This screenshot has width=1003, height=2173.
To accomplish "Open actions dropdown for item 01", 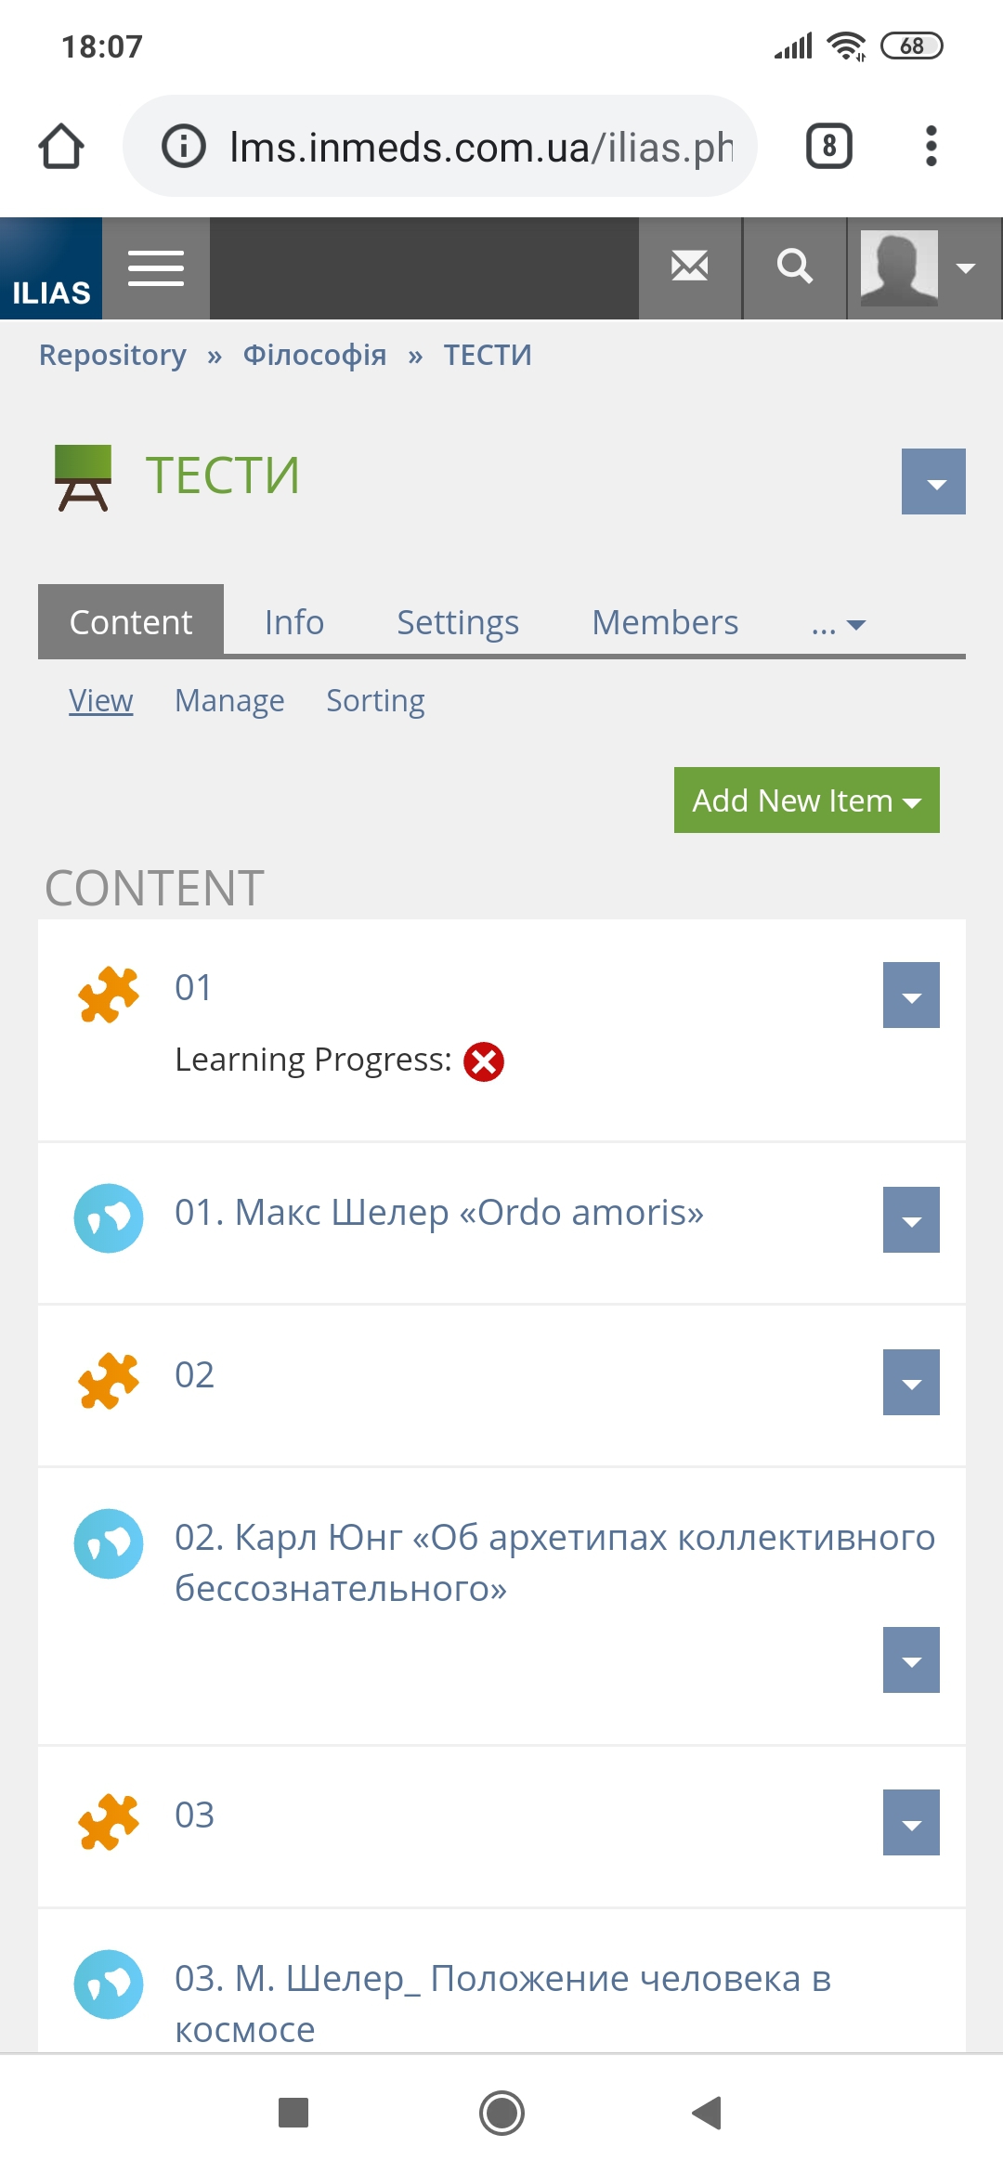I will pos(911,995).
